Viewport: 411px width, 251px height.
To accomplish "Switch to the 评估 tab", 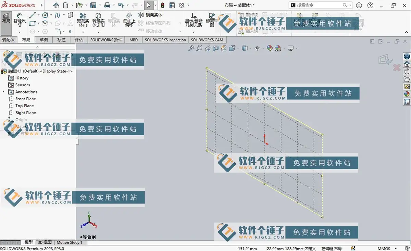I will (79, 40).
